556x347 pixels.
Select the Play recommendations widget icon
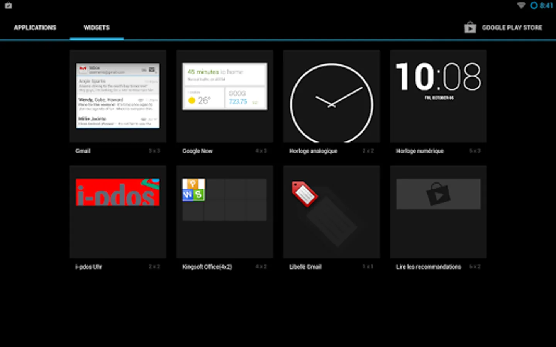point(438,194)
